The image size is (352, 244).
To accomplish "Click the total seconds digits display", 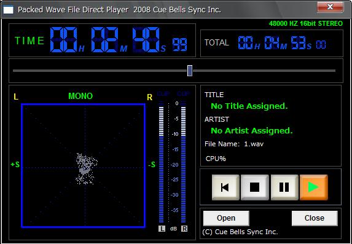I will (x=299, y=42).
